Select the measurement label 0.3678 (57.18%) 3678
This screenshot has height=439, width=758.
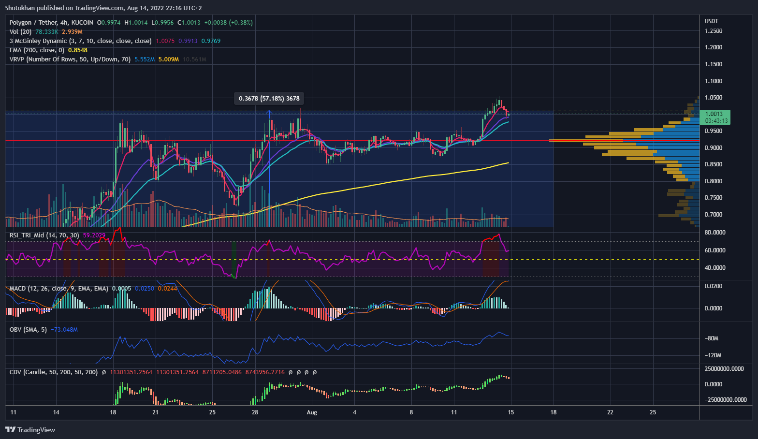coord(269,99)
